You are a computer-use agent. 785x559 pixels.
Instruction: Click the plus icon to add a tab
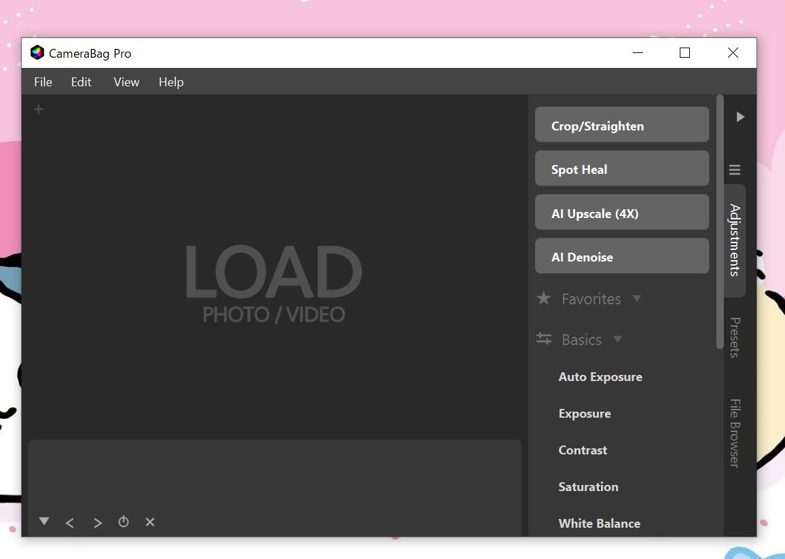click(x=39, y=109)
